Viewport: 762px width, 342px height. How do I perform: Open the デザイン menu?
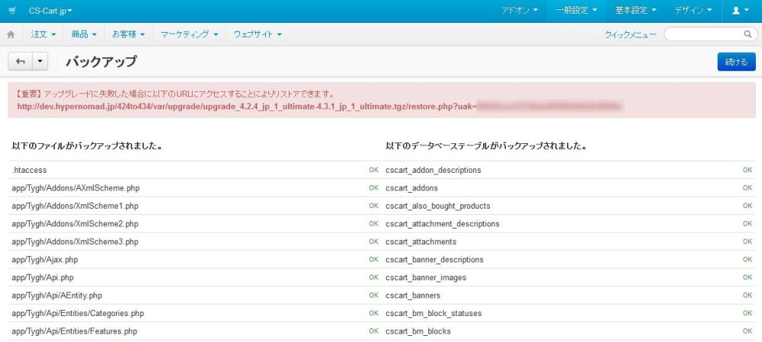point(693,11)
